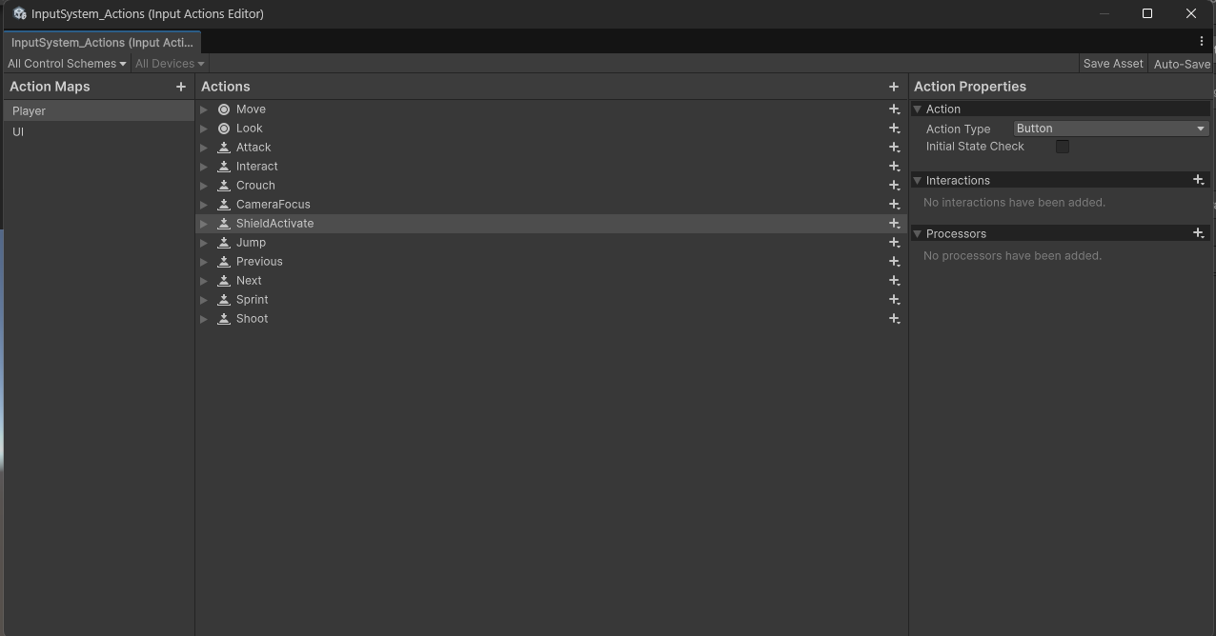Maximize the Input Actions Editor window

tap(1147, 13)
